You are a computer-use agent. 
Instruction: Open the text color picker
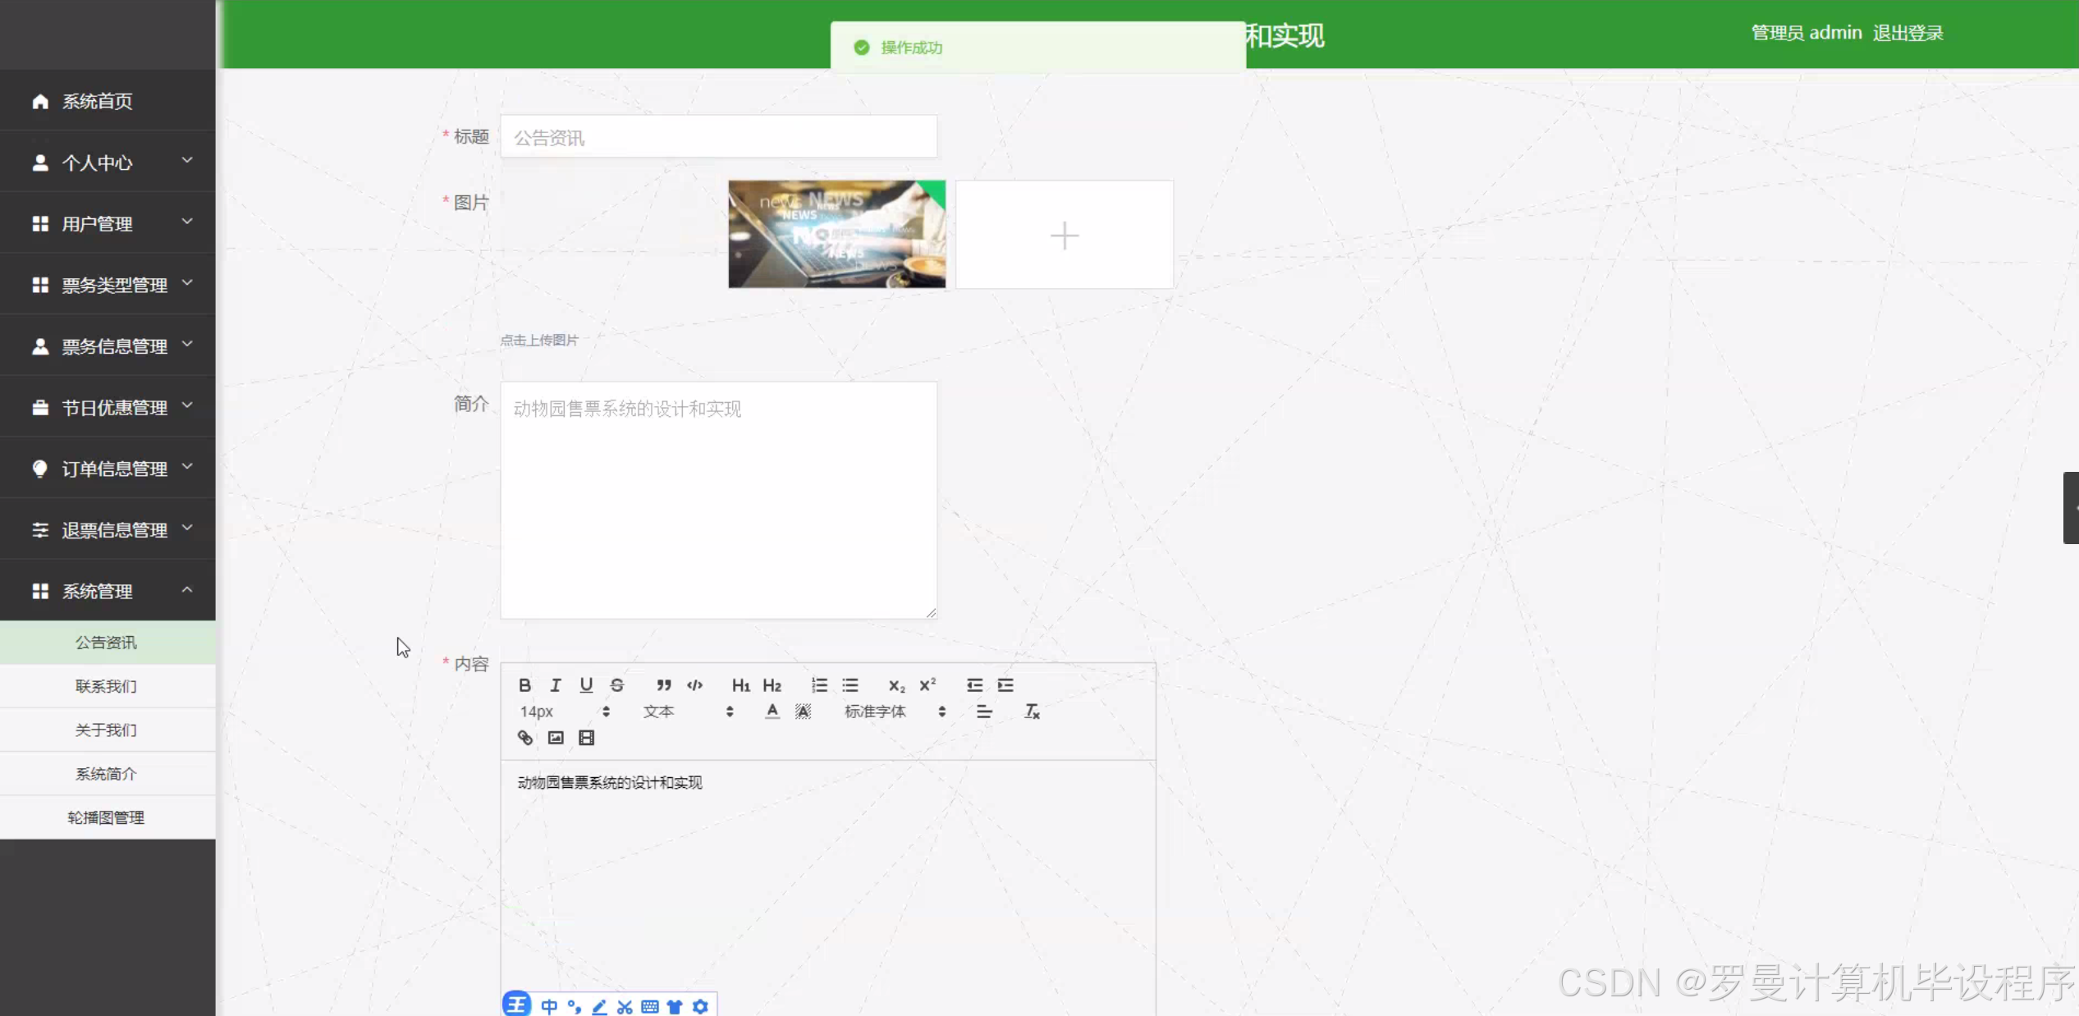tap(772, 712)
